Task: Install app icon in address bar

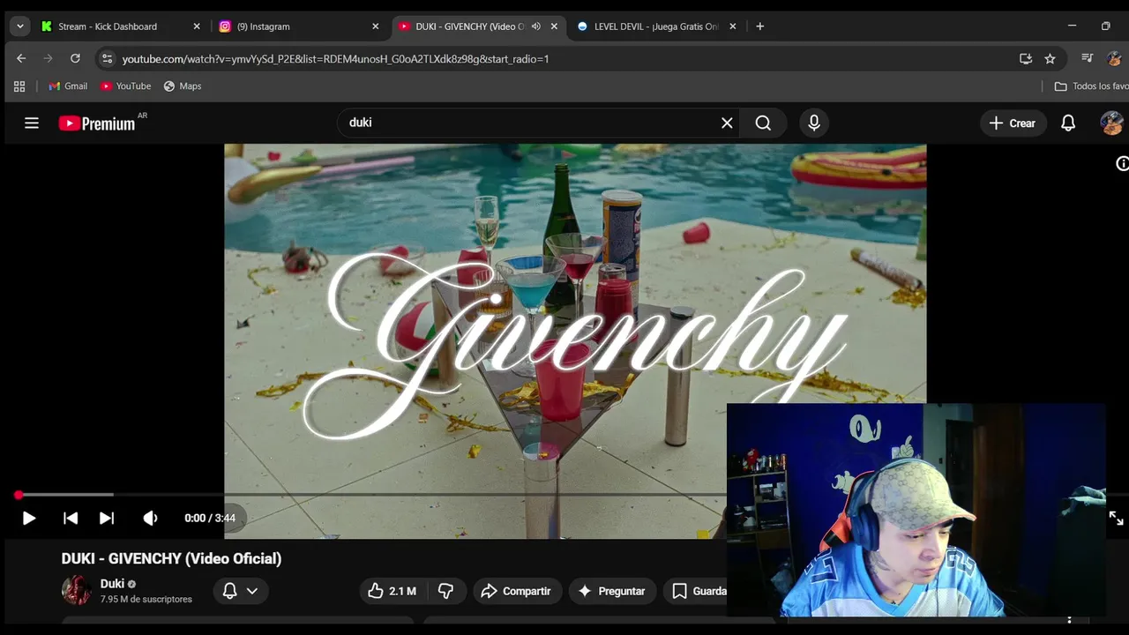Action: (1025, 59)
